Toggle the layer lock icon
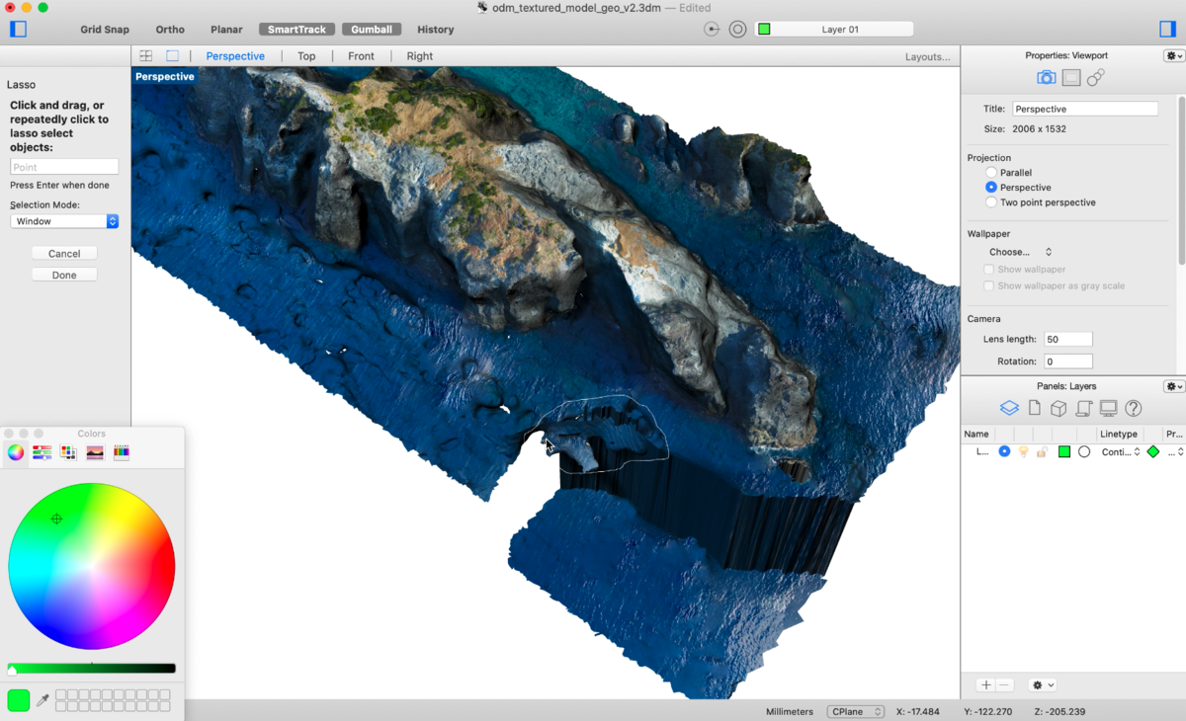 pos(1042,451)
